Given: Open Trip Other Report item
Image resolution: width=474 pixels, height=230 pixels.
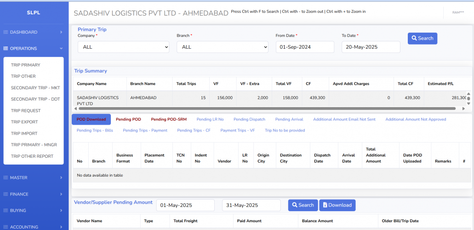Looking at the screenshot, I should pos(32,156).
